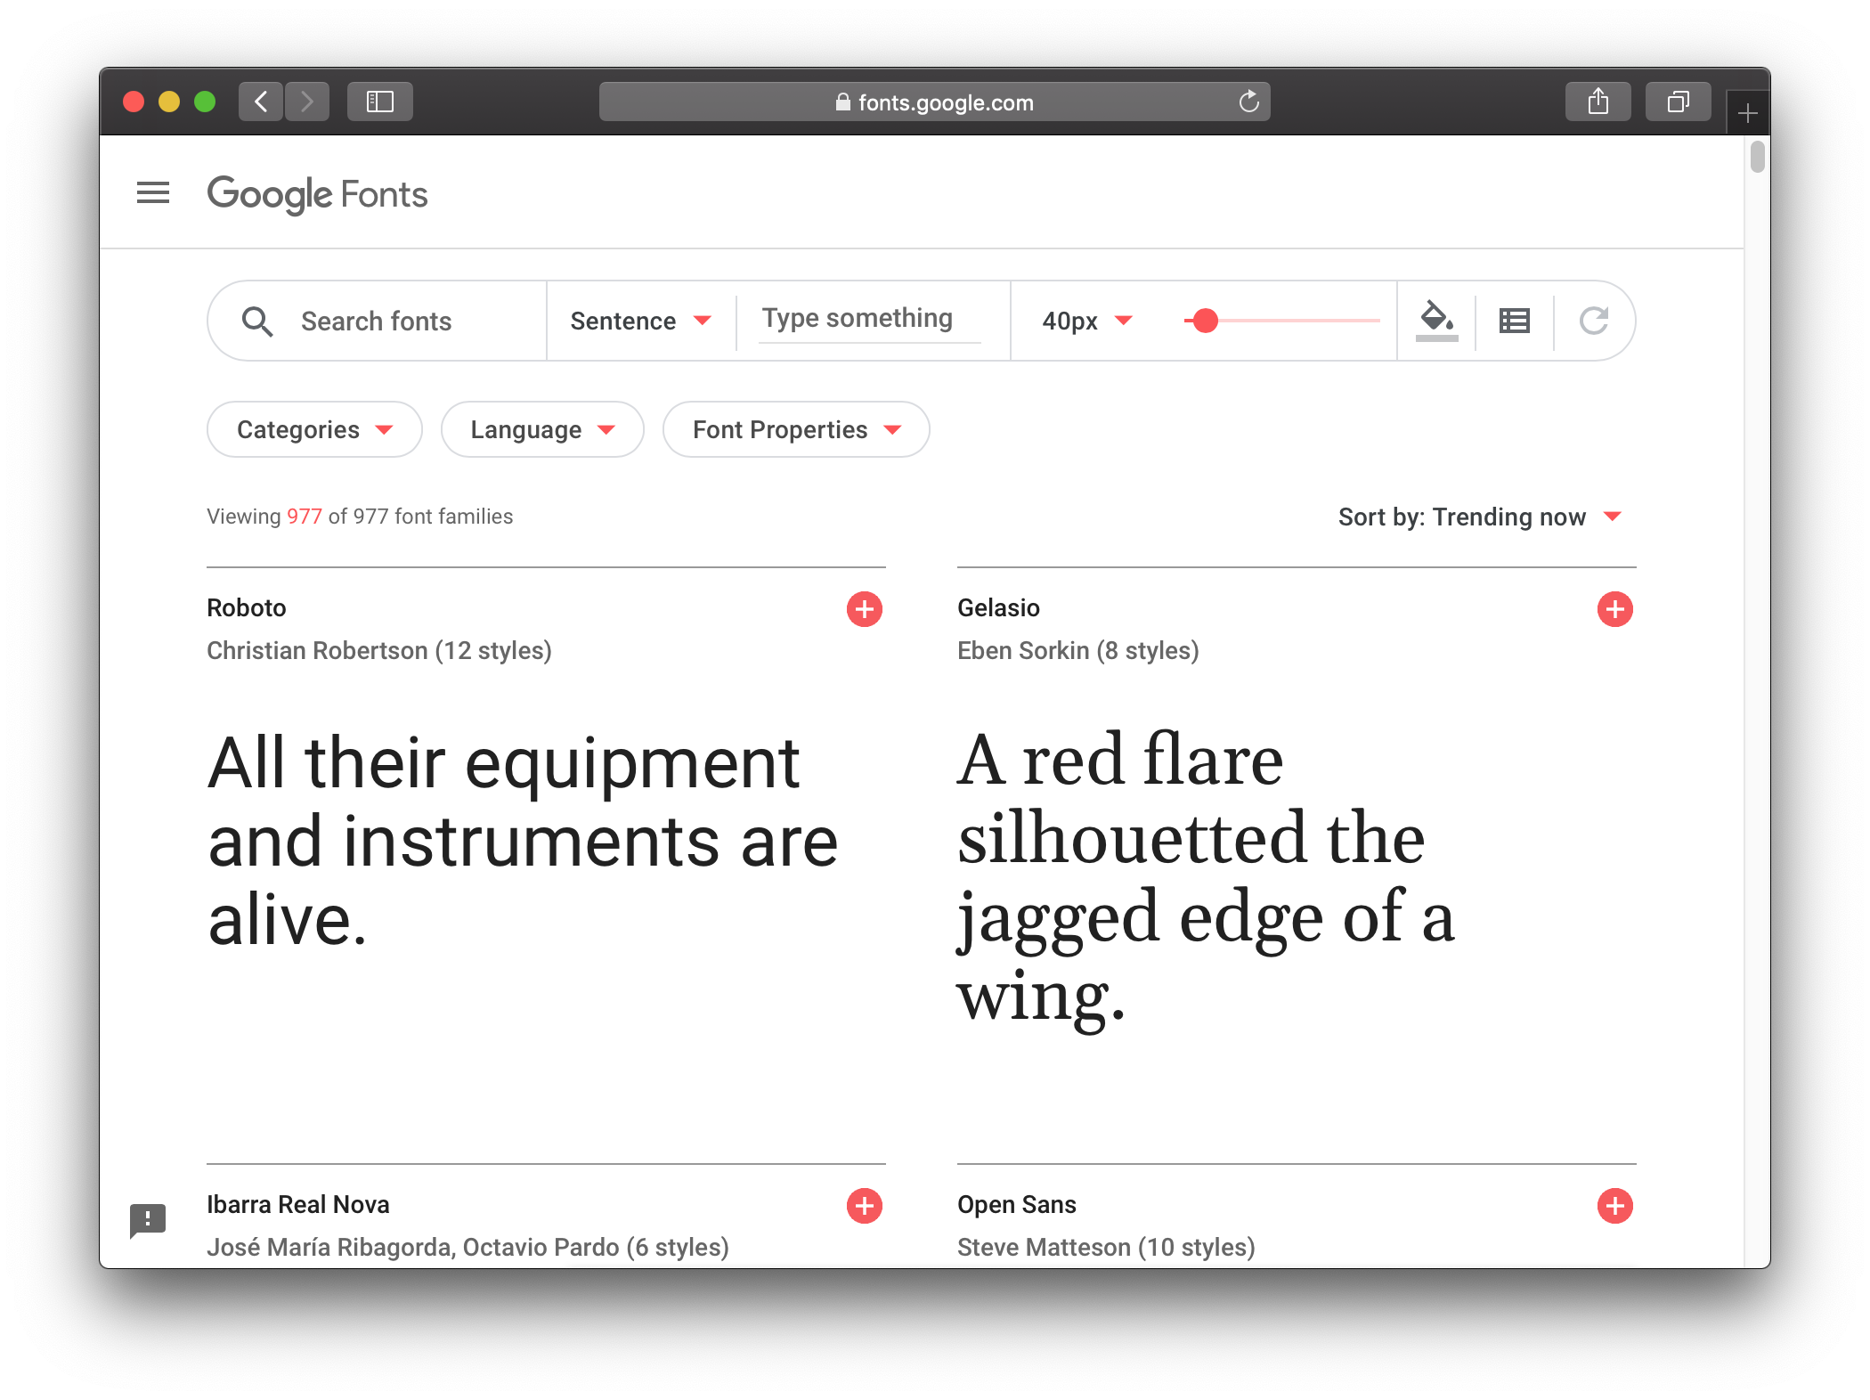This screenshot has height=1400, width=1870.
Task: Expand the Font Properties filter
Action: pyautogui.click(x=796, y=429)
